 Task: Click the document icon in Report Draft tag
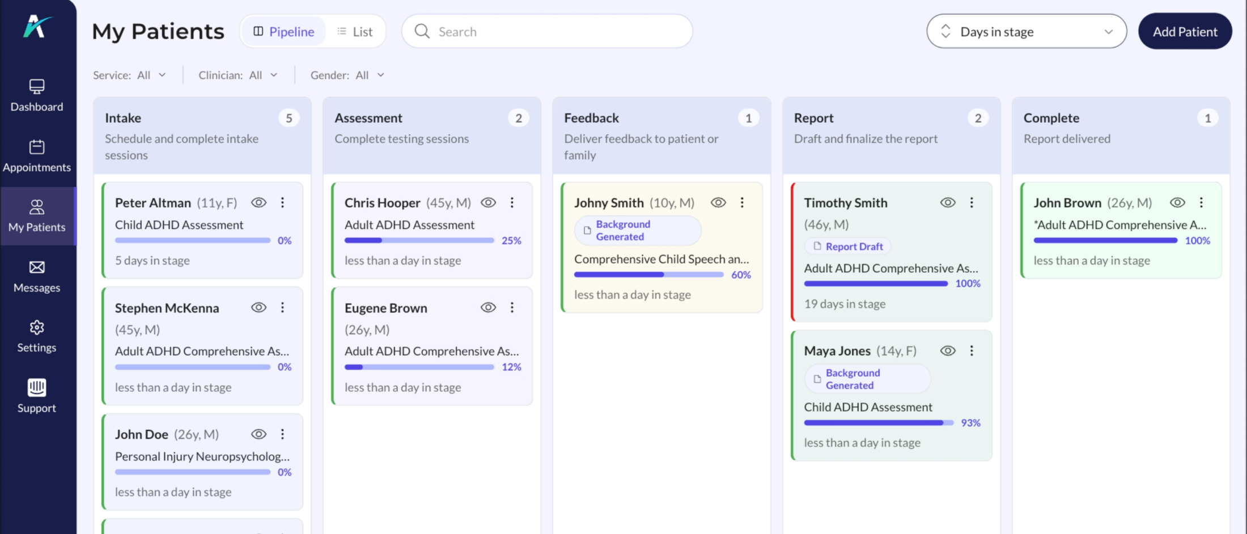817,246
